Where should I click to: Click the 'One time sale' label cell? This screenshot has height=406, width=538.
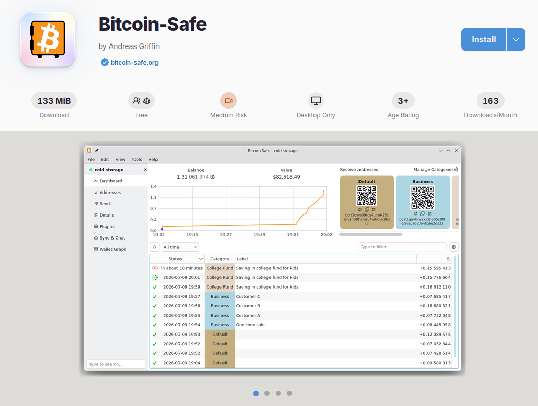click(326, 325)
